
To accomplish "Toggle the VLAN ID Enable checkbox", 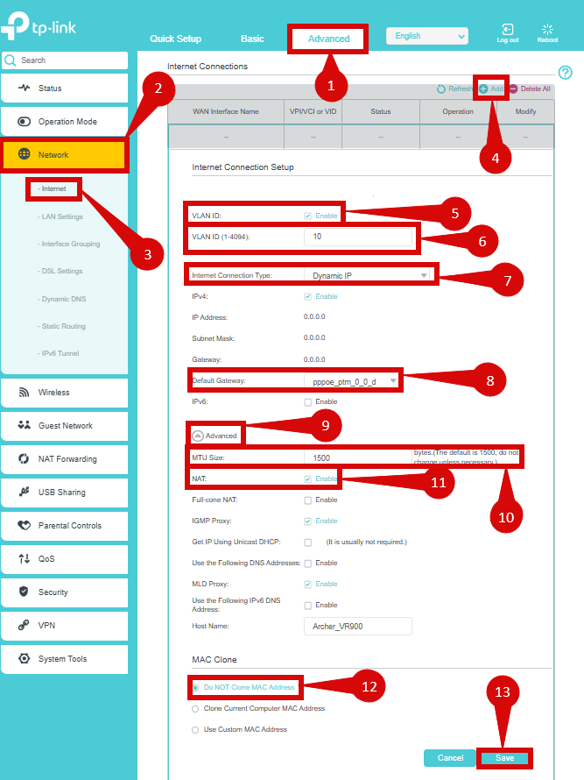I will click(307, 216).
